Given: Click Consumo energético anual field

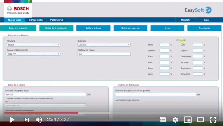Looking at the screenshot, I should click(x=45, y=95).
